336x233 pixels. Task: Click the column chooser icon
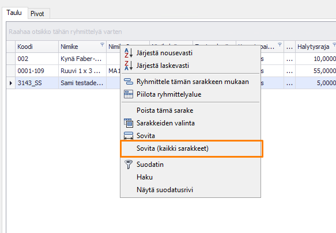point(129,123)
